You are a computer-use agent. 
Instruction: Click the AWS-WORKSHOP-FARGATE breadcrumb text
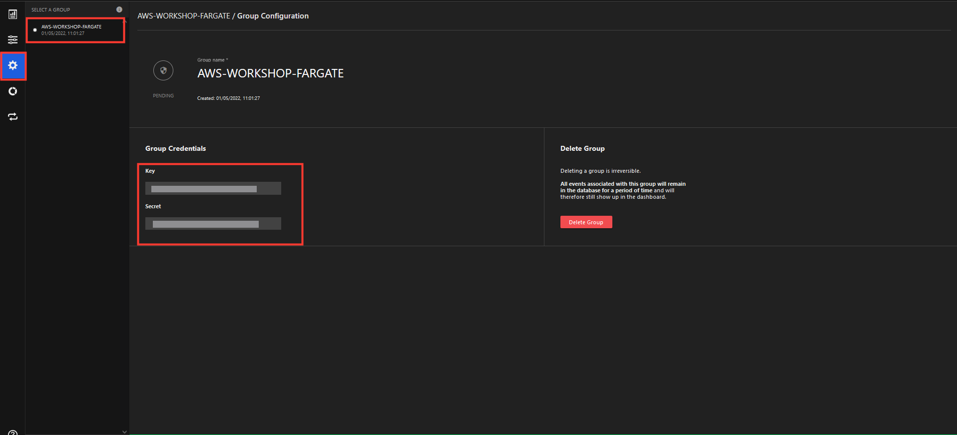(x=184, y=16)
